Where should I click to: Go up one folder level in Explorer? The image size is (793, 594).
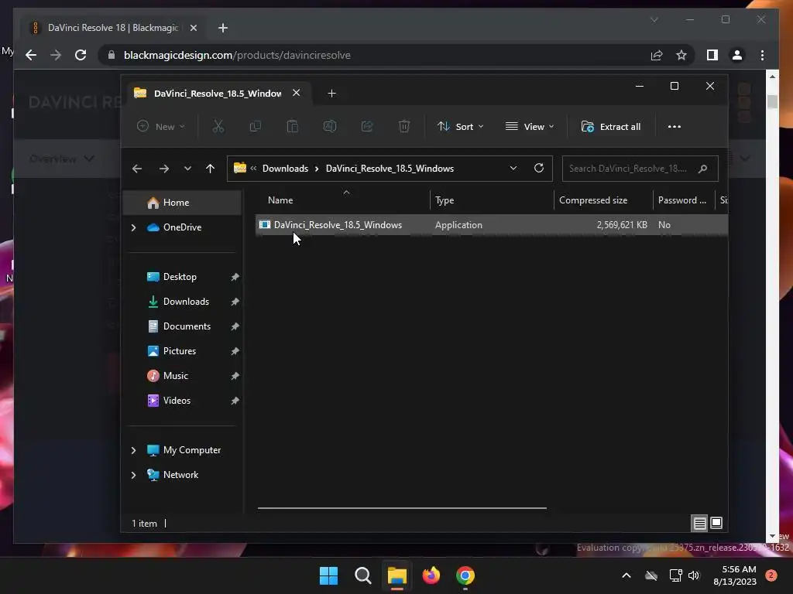[211, 169]
